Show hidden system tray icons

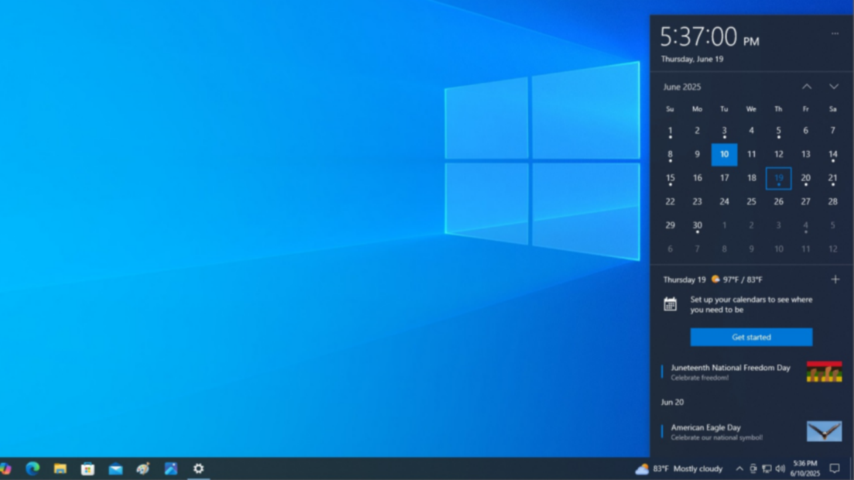[739, 469]
